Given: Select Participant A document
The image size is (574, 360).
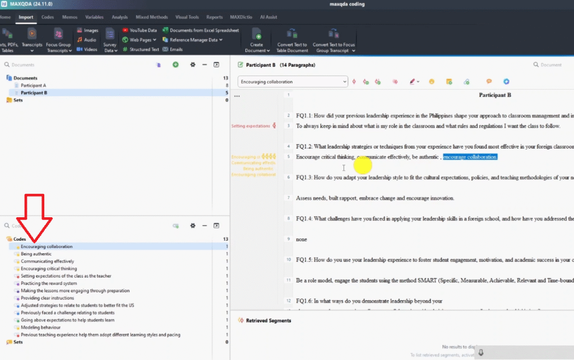Looking at the screenshot, I should click(x=33, y=86).
